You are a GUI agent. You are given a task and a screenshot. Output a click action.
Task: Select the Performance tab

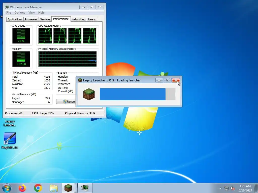(61, 19)
